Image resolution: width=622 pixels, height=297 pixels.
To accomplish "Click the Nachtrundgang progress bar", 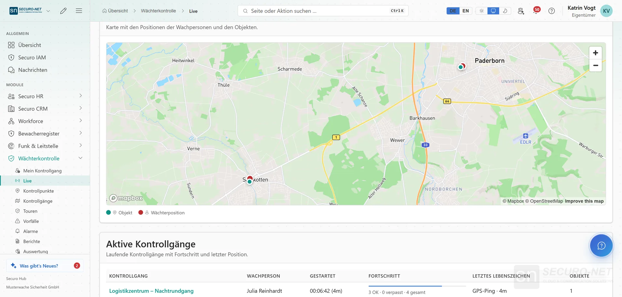I will 417,286.
